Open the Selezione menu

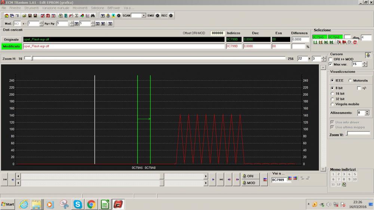pos(97,8)
